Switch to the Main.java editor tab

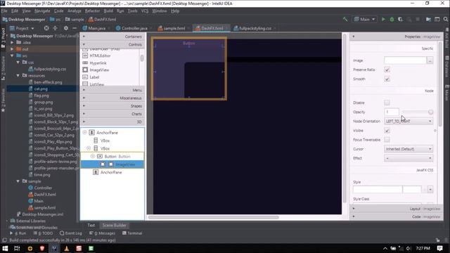(x=96, y=28)
